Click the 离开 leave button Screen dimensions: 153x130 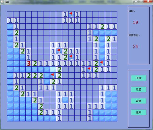pos(139,112)
